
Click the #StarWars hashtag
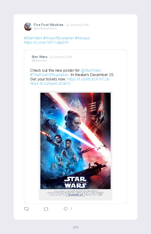click(x=33, y=38)
